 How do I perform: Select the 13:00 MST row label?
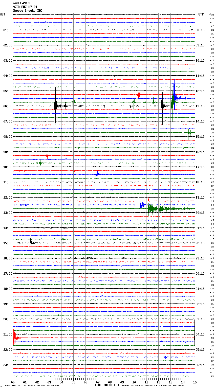[8, 213]
